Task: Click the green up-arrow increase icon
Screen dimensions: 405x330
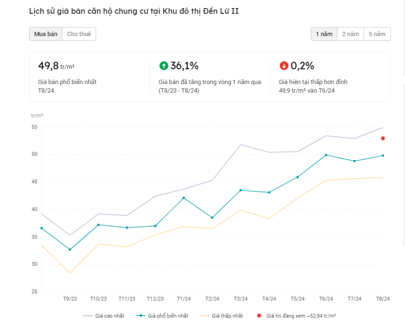Action: coord(164,66)
